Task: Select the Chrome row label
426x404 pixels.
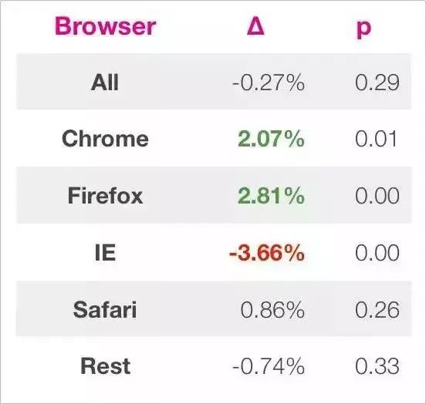Action: pyautogui.click(x=105, y=139)
